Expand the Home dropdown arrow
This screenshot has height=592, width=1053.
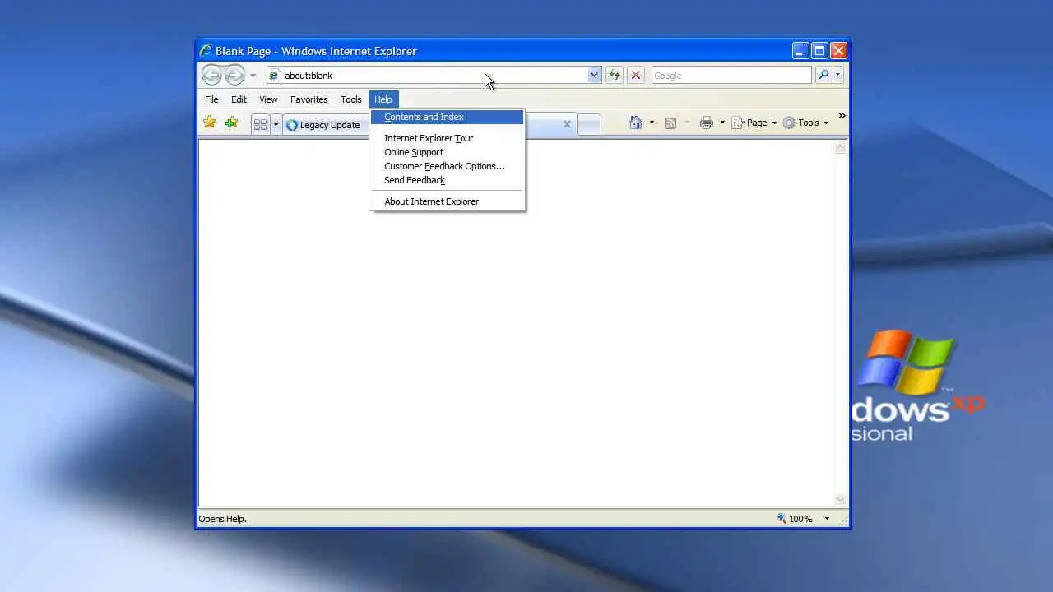tap(652, 123)
